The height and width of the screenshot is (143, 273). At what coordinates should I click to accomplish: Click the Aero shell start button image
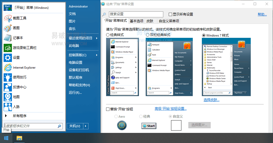[x=122, y=125]
